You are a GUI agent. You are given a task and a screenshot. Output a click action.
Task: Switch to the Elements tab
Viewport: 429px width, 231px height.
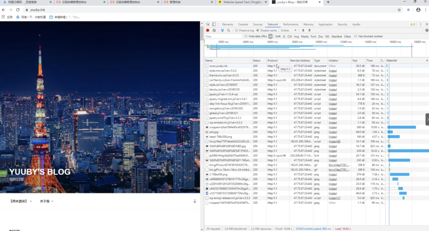click(227, 24)
